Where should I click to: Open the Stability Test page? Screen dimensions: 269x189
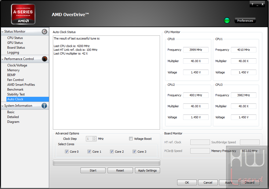[x=16, y=94]
